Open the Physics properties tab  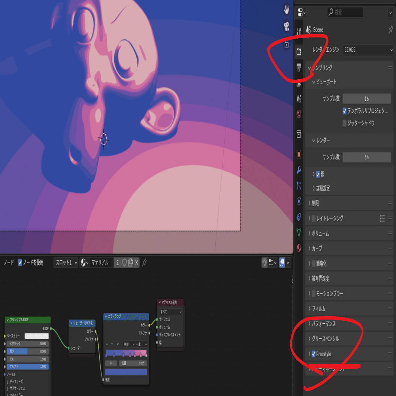point(299,201)
